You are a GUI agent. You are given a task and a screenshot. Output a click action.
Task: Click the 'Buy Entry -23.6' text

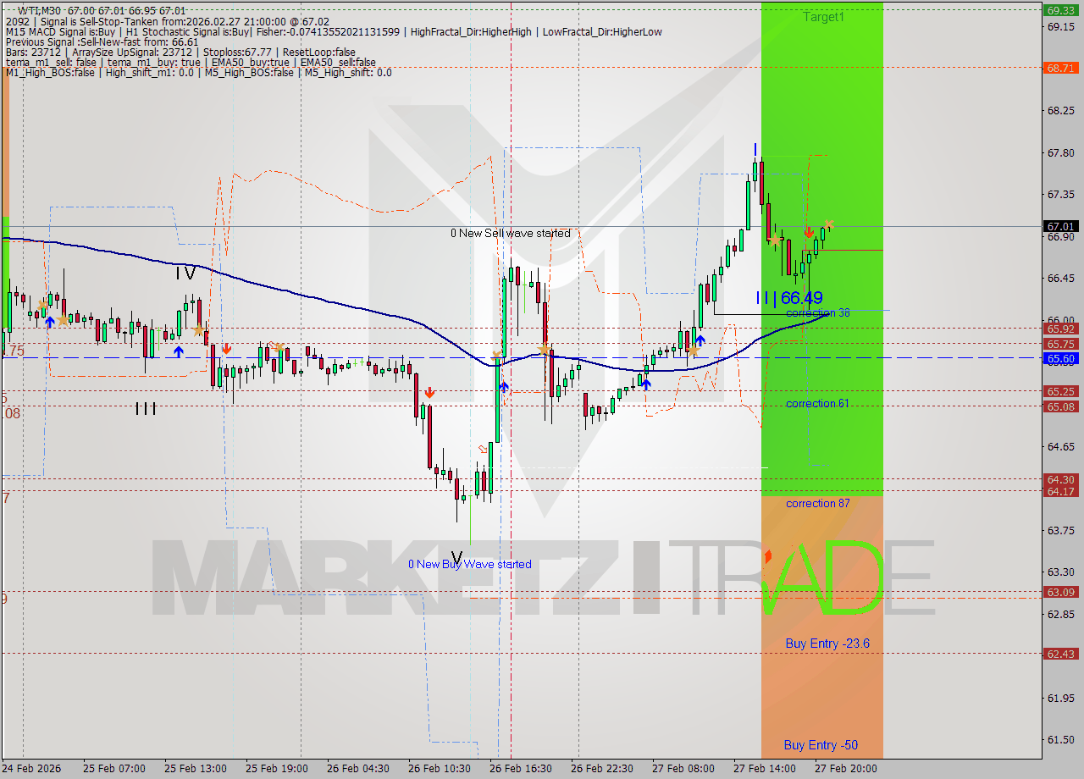pos(826,644)
